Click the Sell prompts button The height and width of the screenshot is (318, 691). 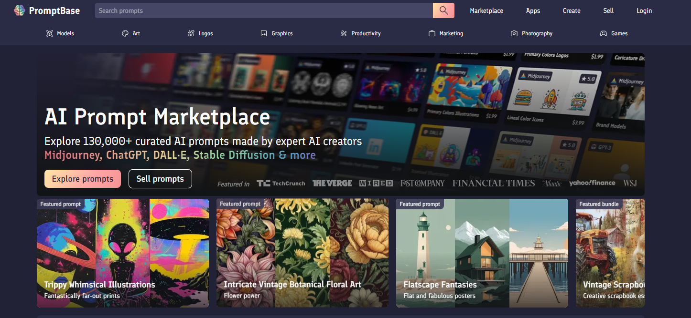[x=160, y=179]
